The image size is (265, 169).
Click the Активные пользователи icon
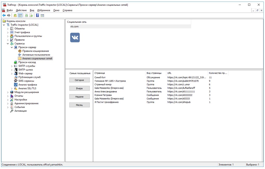tap(20, 55)
